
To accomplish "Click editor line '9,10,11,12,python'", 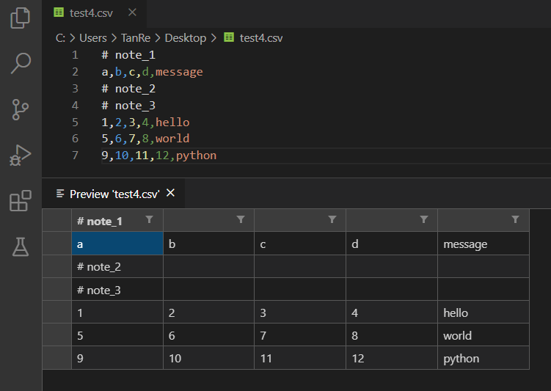I will pos(158,156).
